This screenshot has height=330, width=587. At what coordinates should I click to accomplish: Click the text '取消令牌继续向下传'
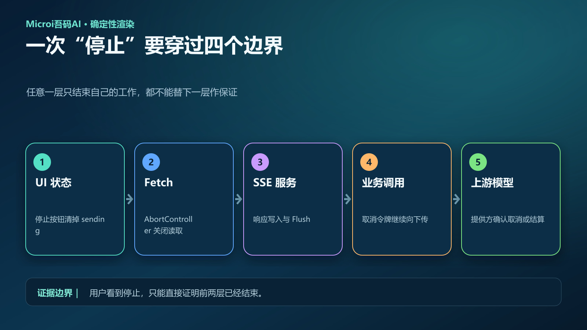tap(395, 219)
